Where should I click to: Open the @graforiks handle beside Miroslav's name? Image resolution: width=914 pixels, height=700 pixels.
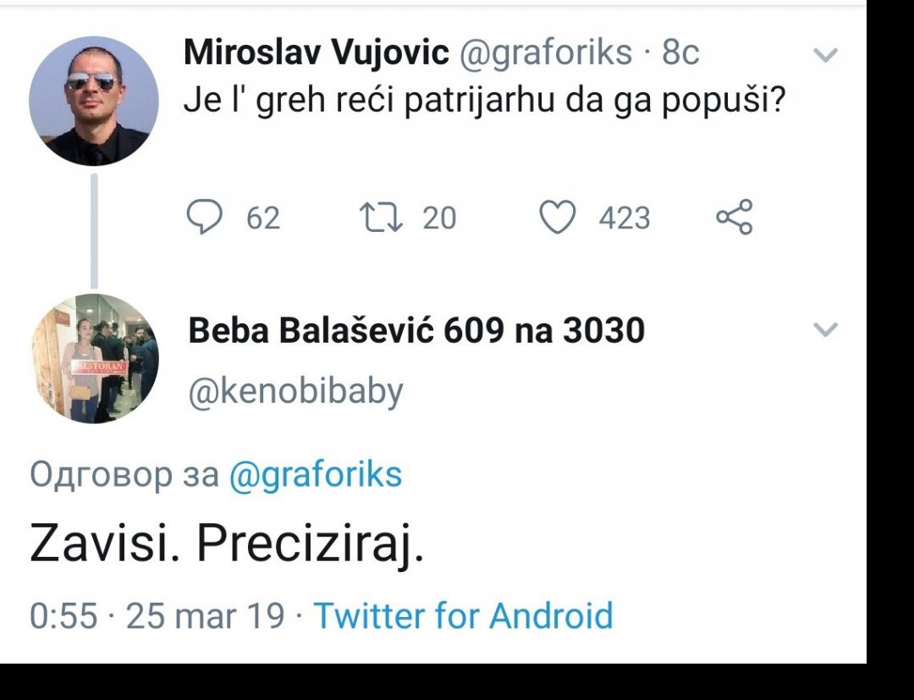(x=545, y=53)
